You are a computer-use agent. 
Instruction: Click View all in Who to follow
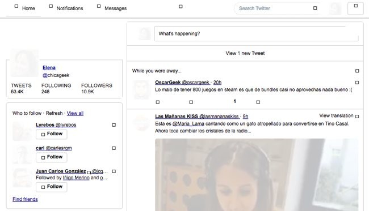point(75,113)
